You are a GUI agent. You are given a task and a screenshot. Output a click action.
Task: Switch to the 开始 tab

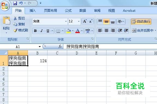[18, 11]
